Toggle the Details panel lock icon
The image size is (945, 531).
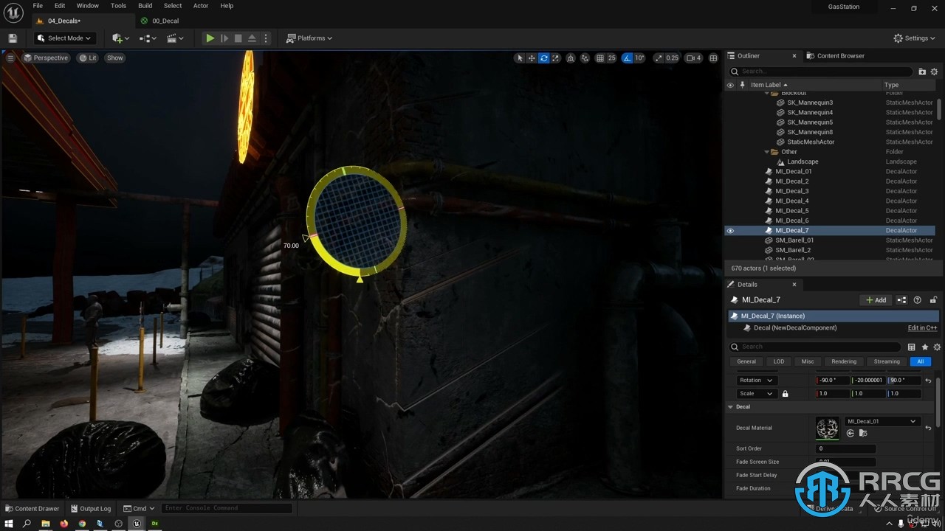933,300
